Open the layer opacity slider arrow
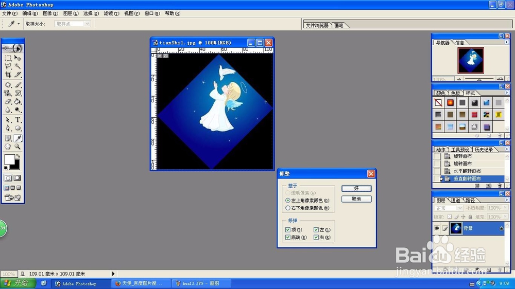 tap(505, 208)
